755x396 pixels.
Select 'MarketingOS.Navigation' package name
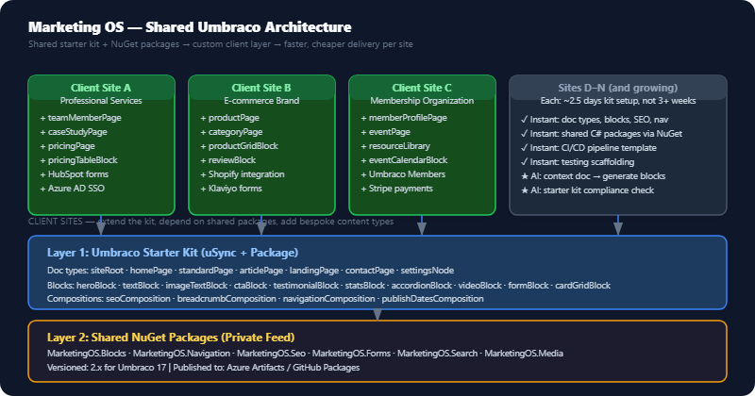tap(181, 354)
